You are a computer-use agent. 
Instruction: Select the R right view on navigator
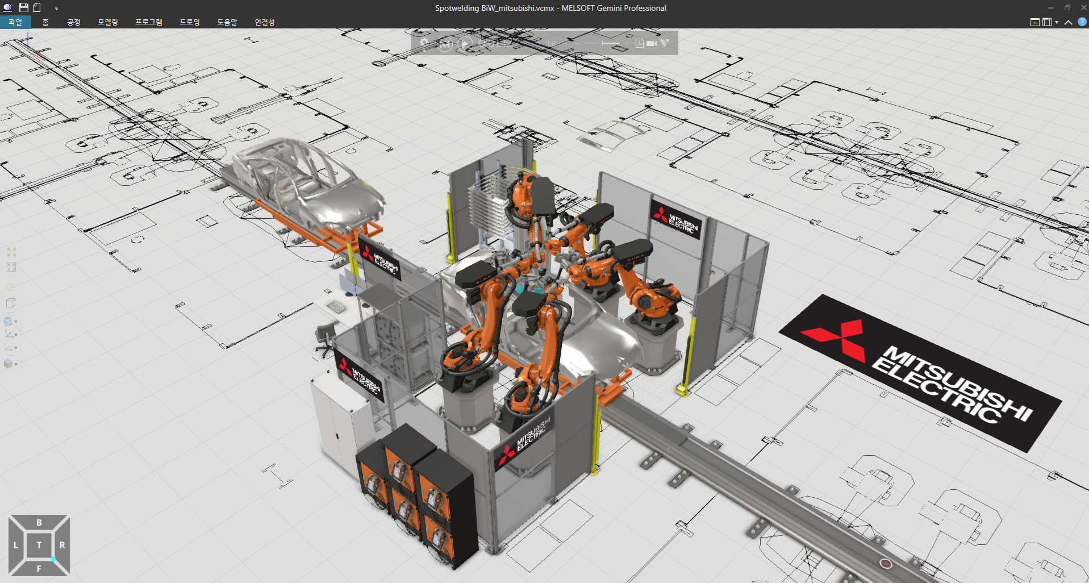pyautogui.click(x=62, y=545)
